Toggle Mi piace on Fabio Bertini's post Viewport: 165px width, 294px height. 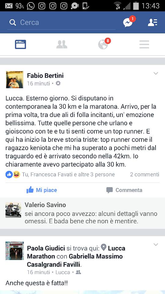click(x=42, y=190)
